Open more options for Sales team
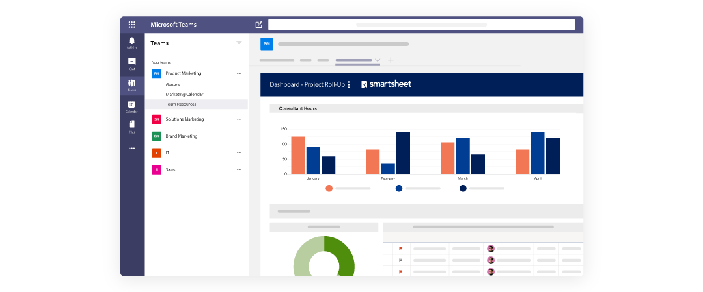This screenshot has width=703, height=292. pyautogui.click(x=239, y=170)
